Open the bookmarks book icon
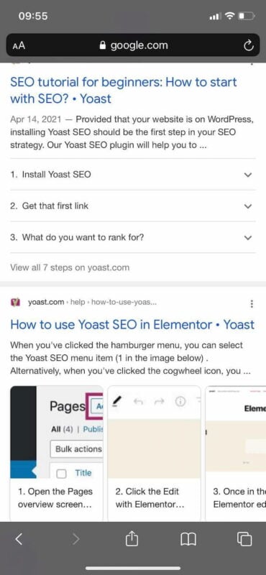This screenshot has width=266, height=575. click(188, 539)
